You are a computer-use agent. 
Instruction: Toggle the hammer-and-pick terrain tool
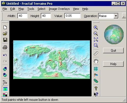(x=5, y=82)
